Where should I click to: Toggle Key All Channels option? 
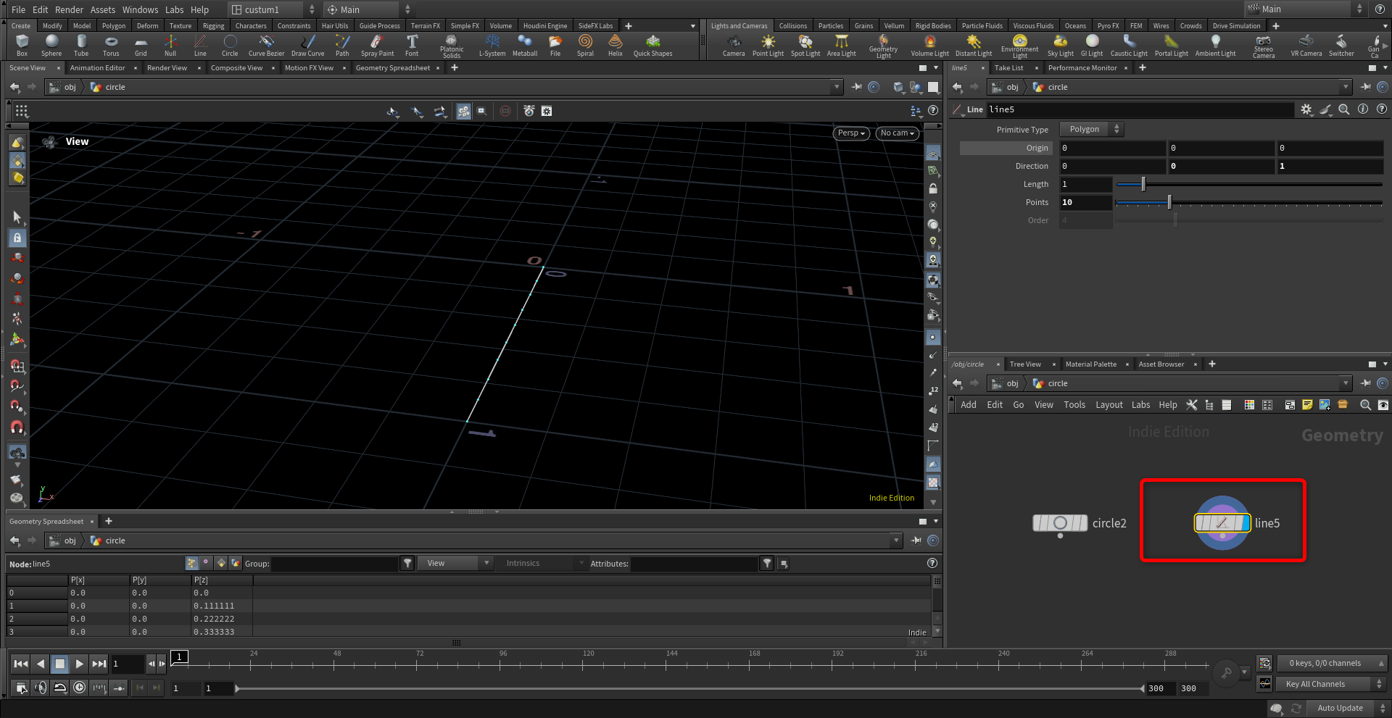tap(1314, 684)
